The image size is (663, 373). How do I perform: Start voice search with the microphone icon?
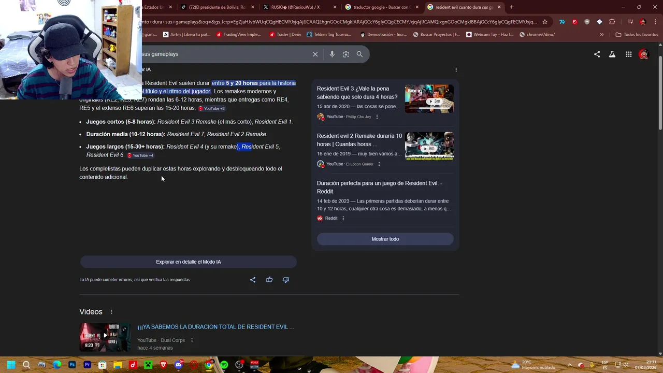tap(332, 54)
